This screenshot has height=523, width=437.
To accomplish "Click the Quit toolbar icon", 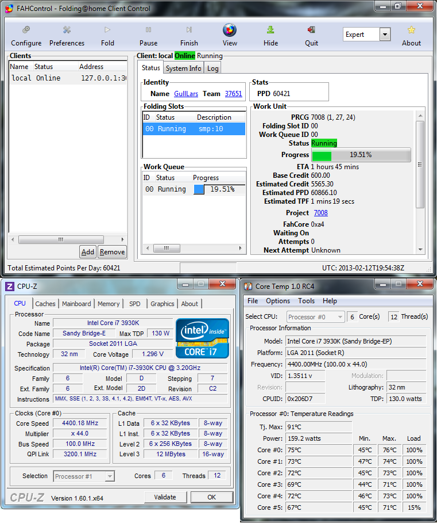I will (311, 30).
